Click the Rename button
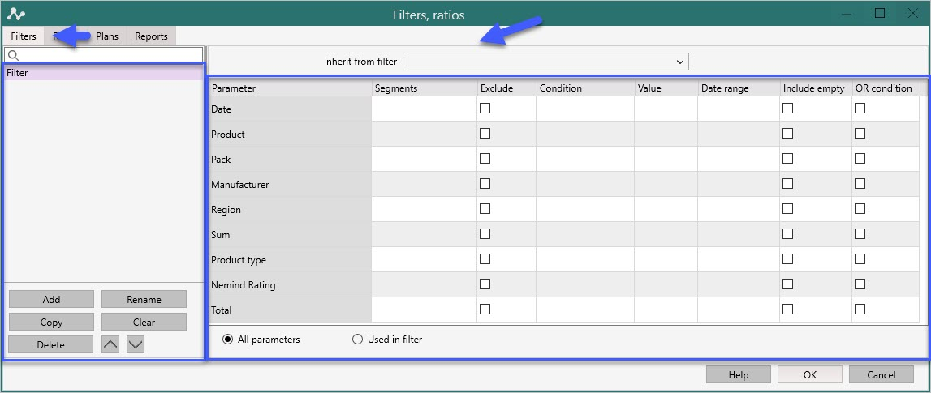931x393 pixels. coord(144,299)
